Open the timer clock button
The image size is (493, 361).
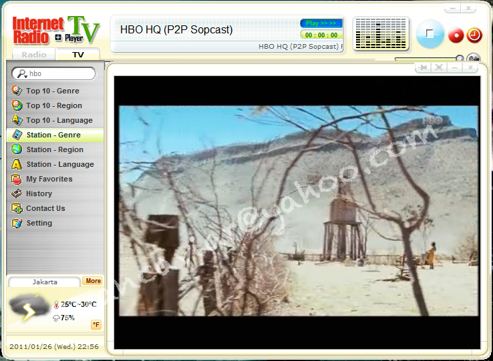[x=474, y=35]
